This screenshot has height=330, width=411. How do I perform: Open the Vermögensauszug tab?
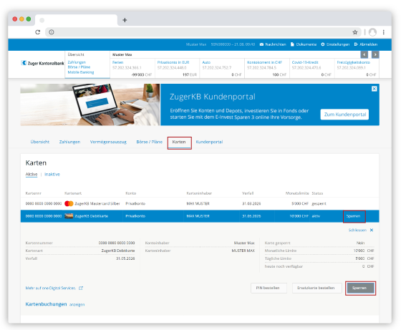coord(108,142)
